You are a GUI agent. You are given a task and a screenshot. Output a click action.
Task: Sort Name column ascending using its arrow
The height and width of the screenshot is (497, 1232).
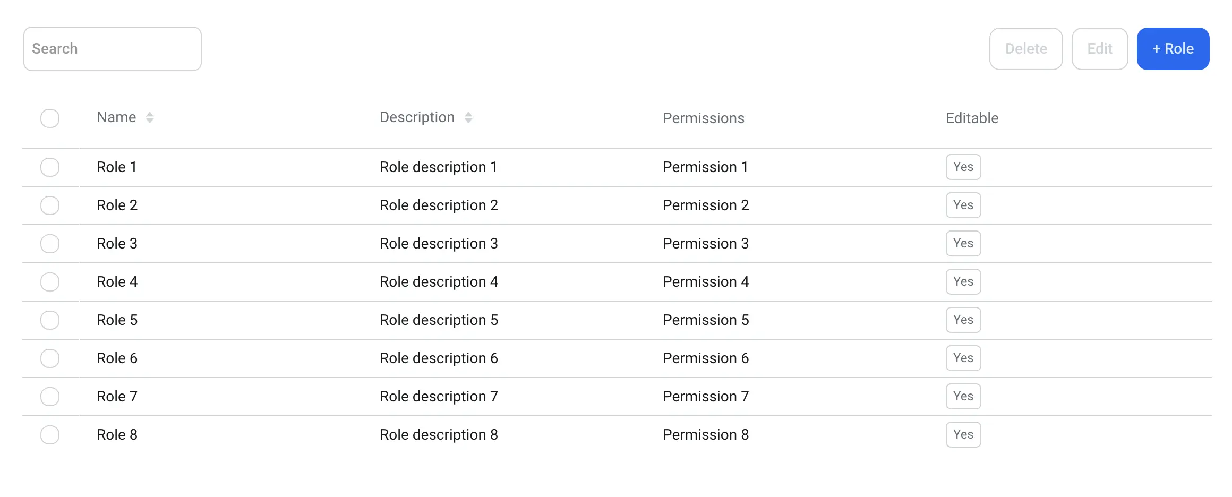coord(149,114)
